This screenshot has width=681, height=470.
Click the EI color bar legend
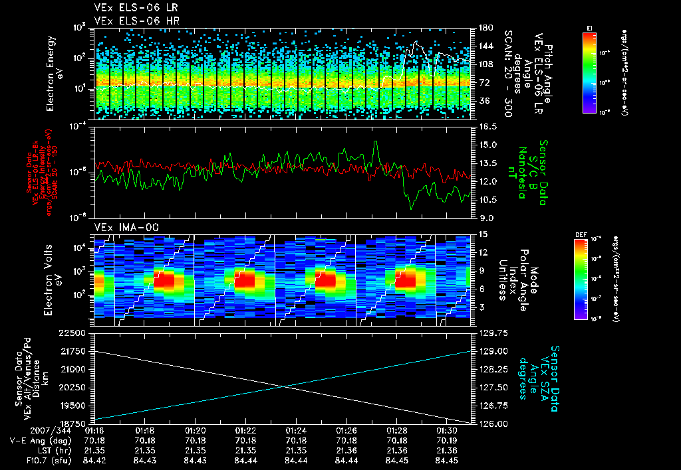tap(589, 72)
